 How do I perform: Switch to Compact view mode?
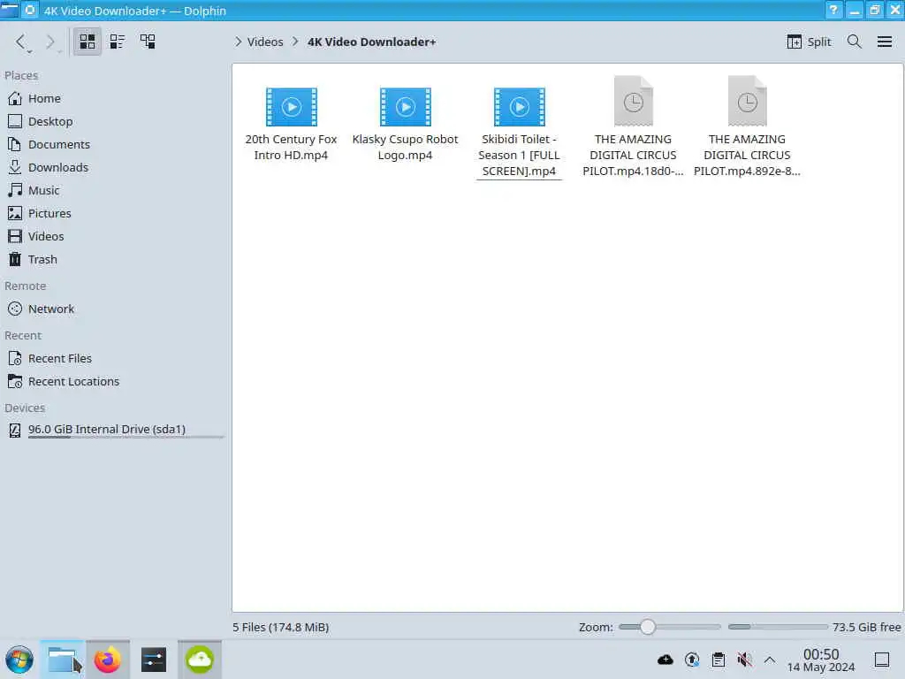(118, 42)
